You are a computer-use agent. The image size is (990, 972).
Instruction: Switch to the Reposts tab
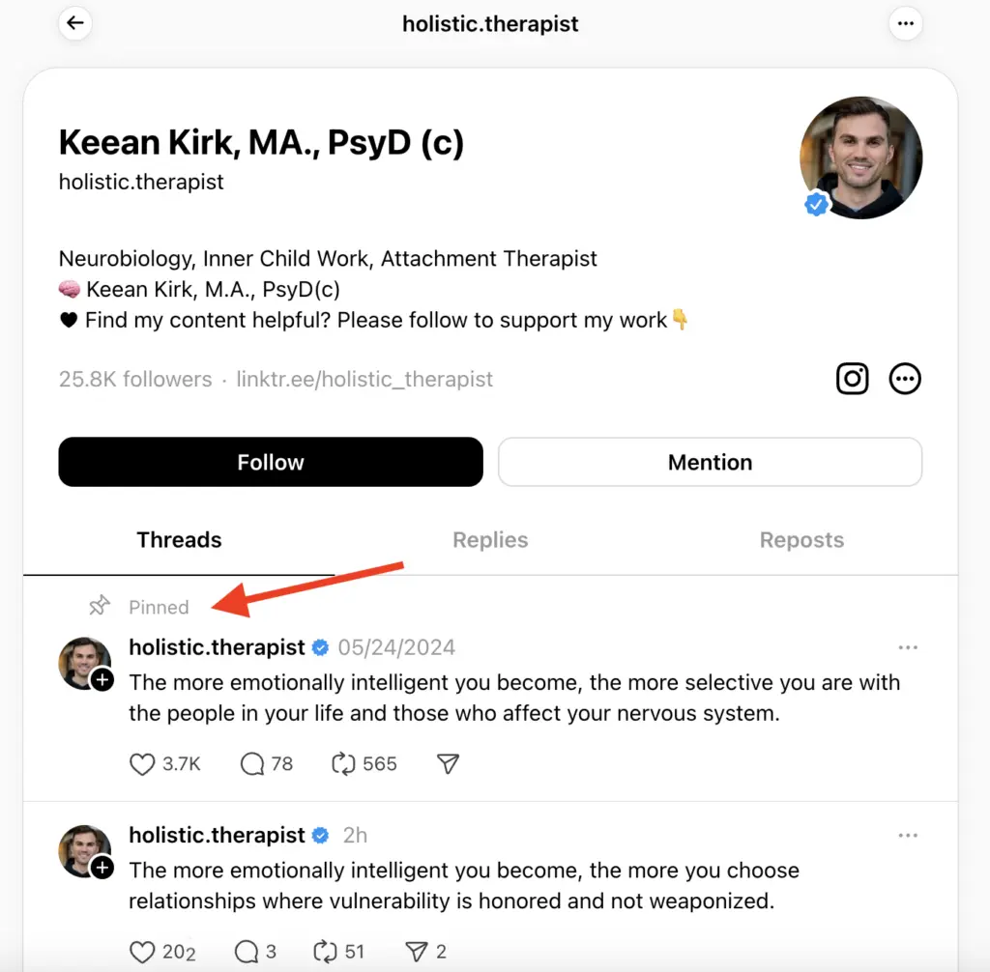(801, 540)
